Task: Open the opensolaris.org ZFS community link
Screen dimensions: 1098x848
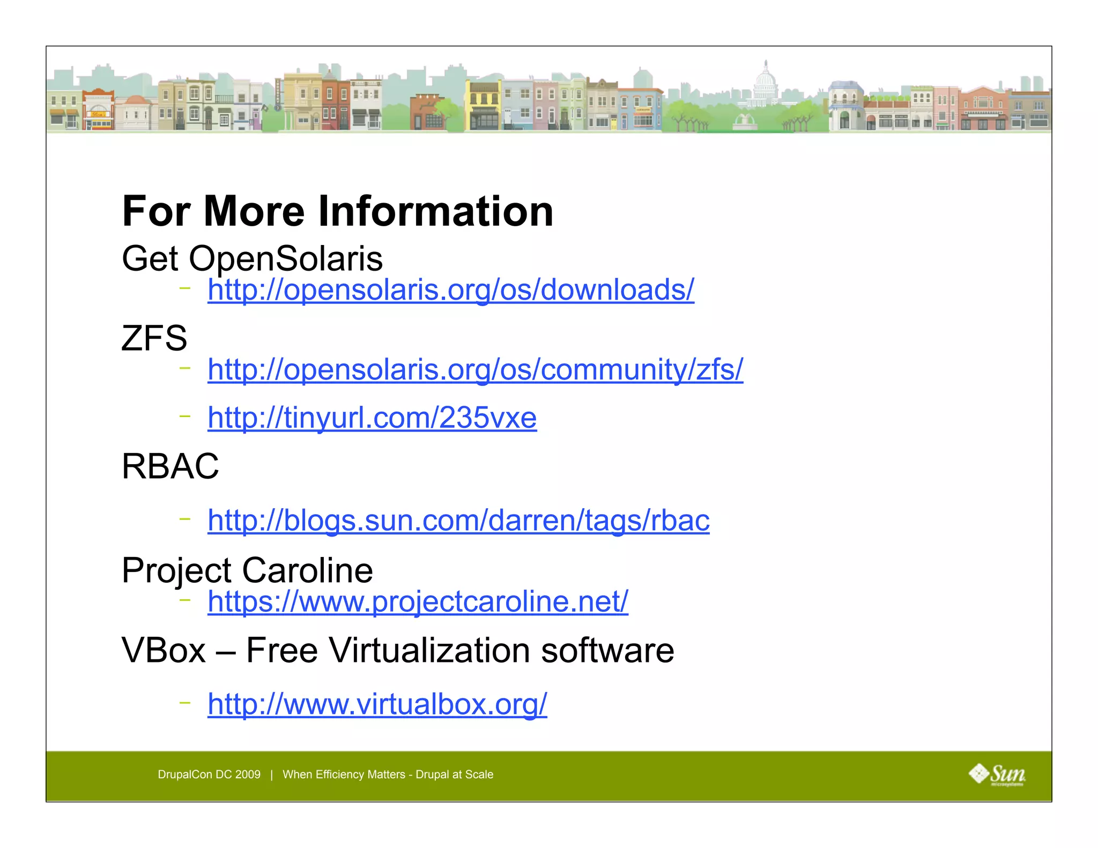Action: pos(475,370)
